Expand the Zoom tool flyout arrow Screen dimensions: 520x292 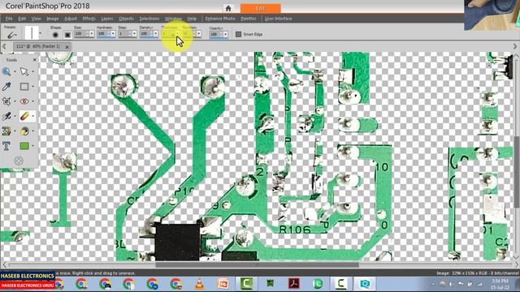click(x=15, y=71)
